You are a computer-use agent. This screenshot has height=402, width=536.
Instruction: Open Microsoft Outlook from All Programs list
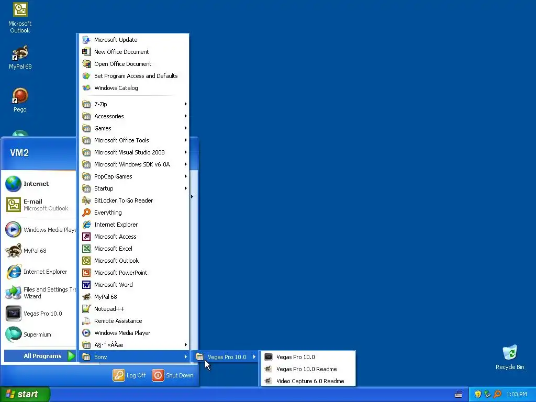[134, 261]
